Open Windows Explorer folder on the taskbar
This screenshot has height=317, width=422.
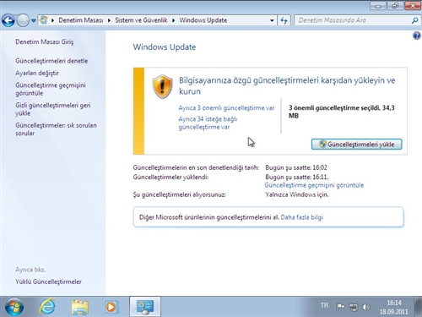point(80,307)
